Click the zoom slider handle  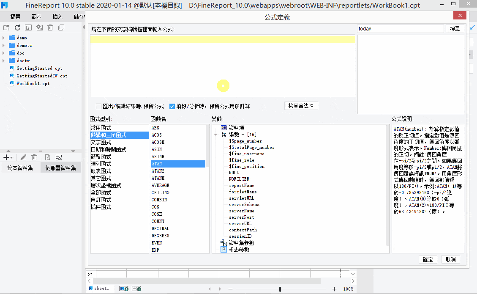point(280,289)
